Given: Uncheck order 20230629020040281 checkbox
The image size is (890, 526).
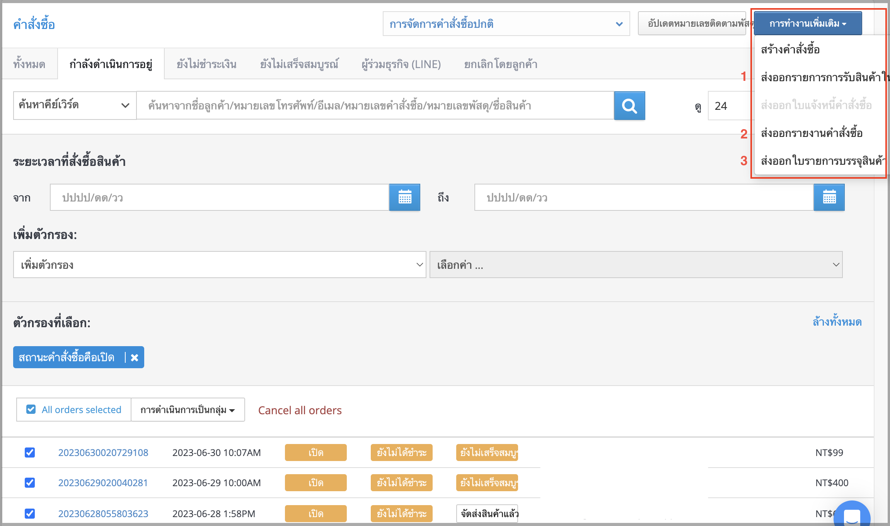Looking at the screenshot, I should (x=30, y=482).
